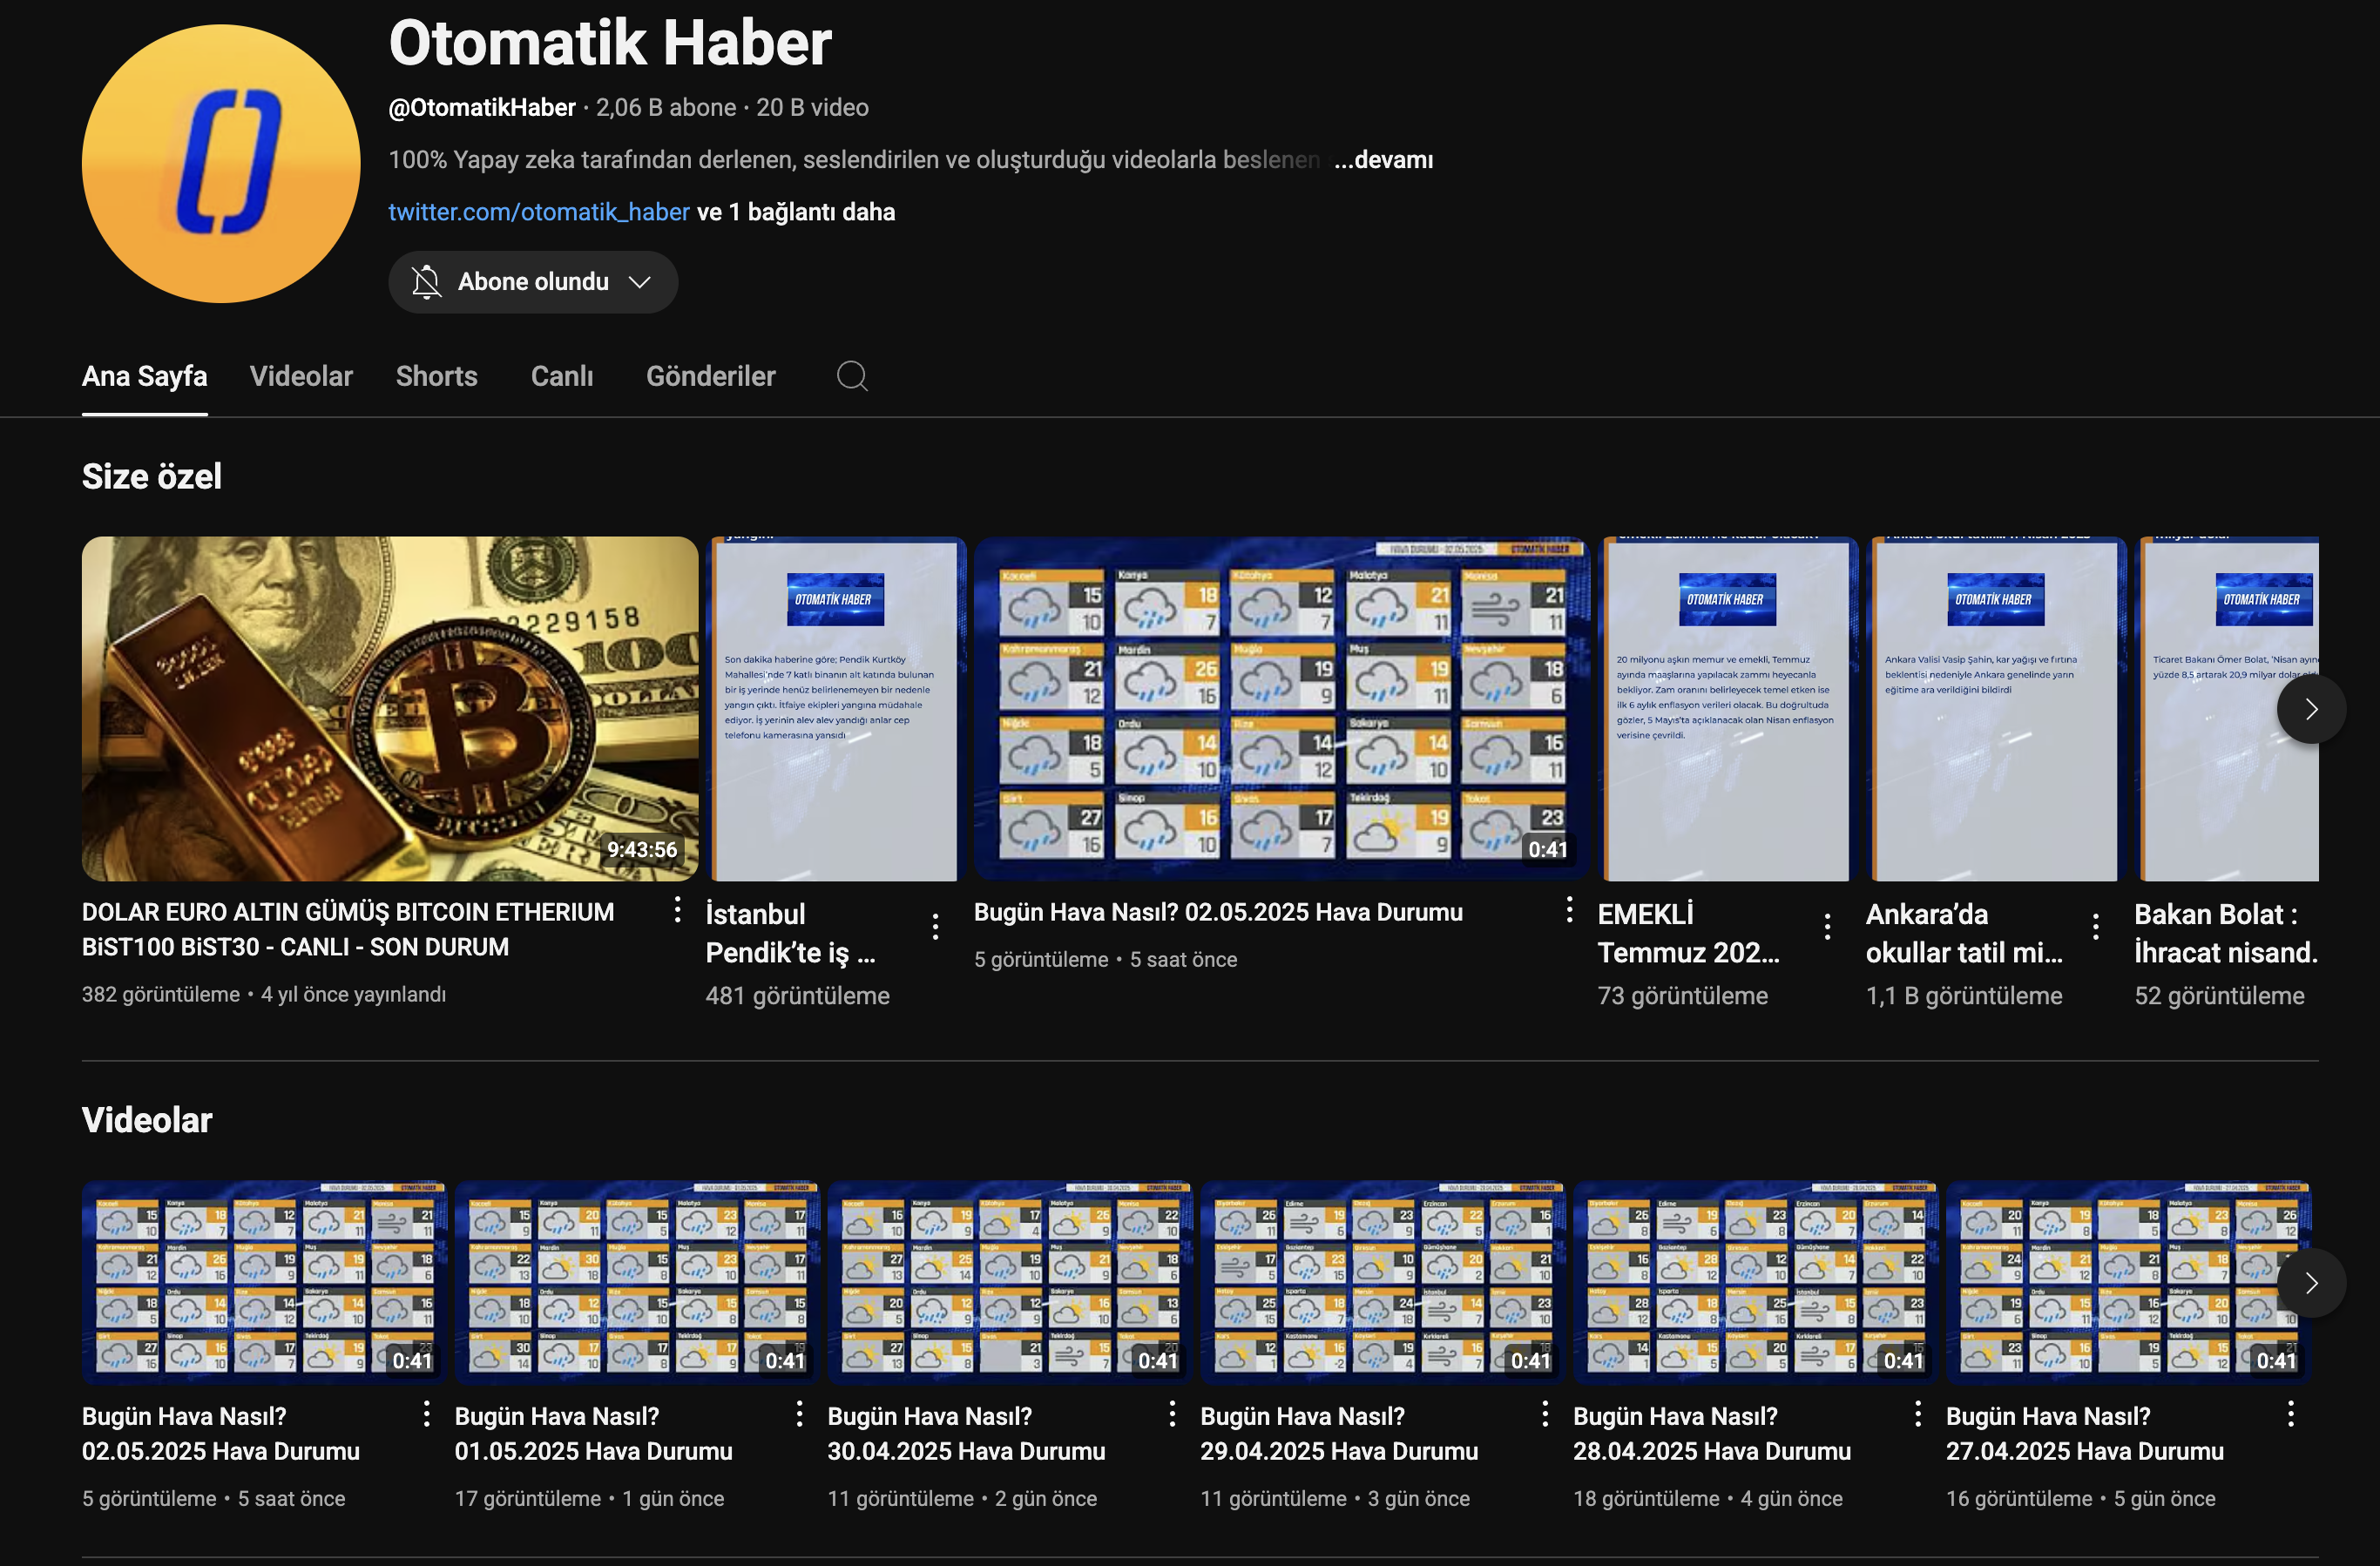
Task: Open three-dot menu for 27.04.2025 Hava Durumu video
Action: click(x=2290, y=1413)
